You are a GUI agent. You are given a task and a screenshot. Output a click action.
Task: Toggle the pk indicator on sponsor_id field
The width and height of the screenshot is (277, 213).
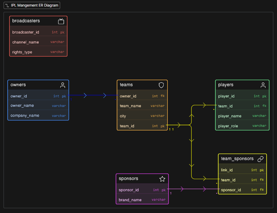[164, 190]
